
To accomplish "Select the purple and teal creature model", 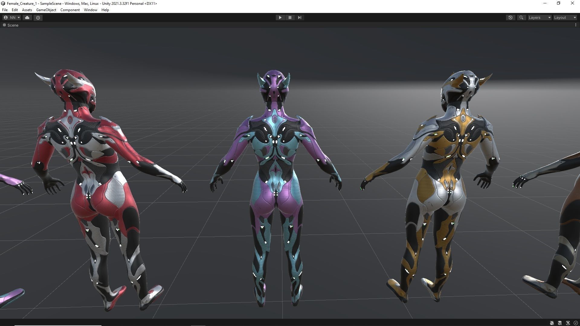I will 275,187.
